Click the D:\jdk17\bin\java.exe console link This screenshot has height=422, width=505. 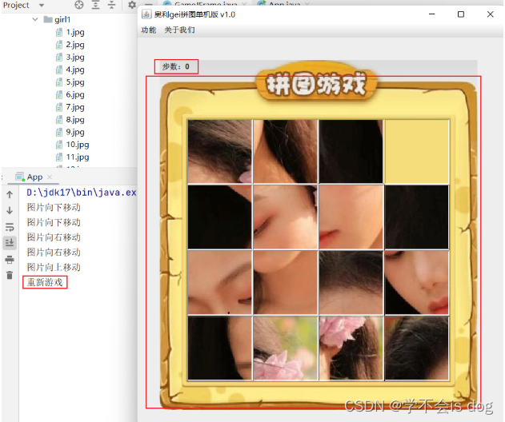tap(82, 193)
